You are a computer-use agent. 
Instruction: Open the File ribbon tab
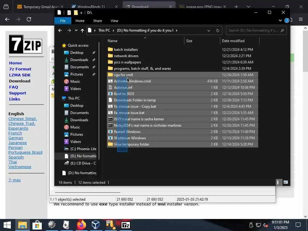(x=63, y=21)
